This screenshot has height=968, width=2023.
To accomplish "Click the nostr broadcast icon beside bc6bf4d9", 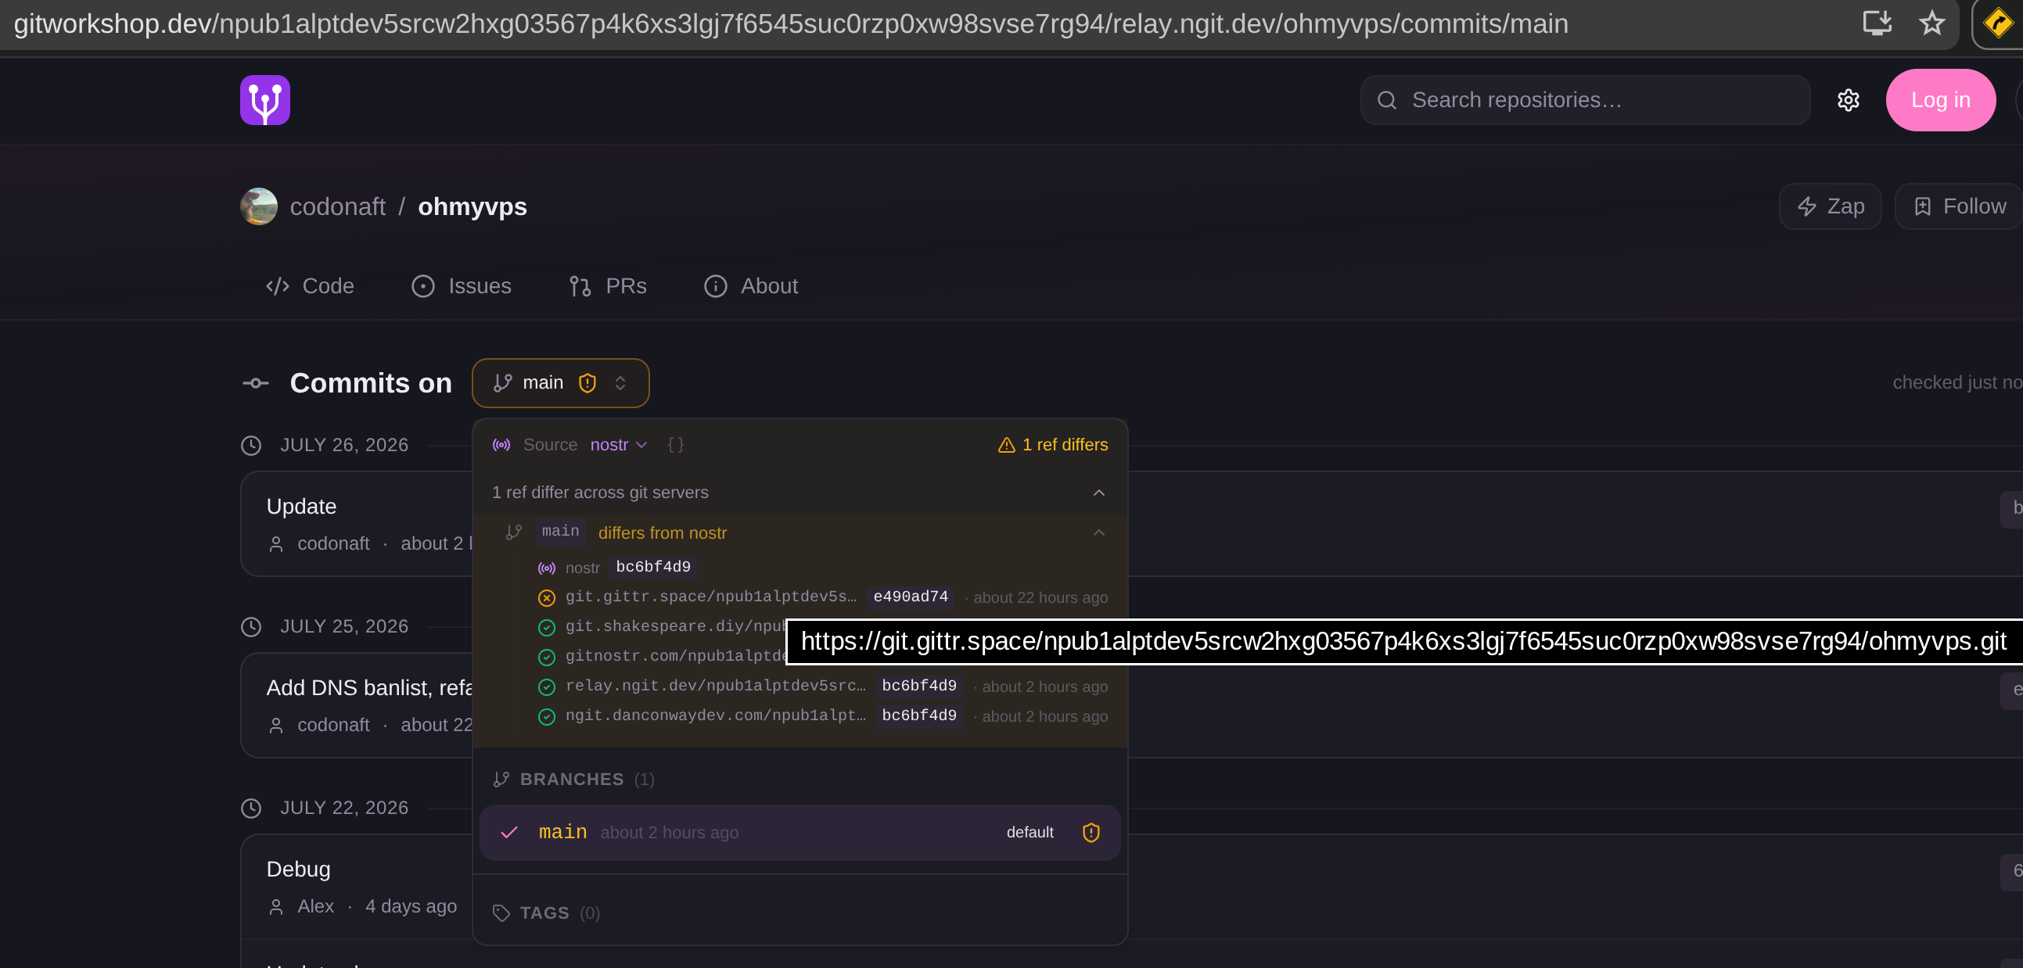I will [547, 568].
